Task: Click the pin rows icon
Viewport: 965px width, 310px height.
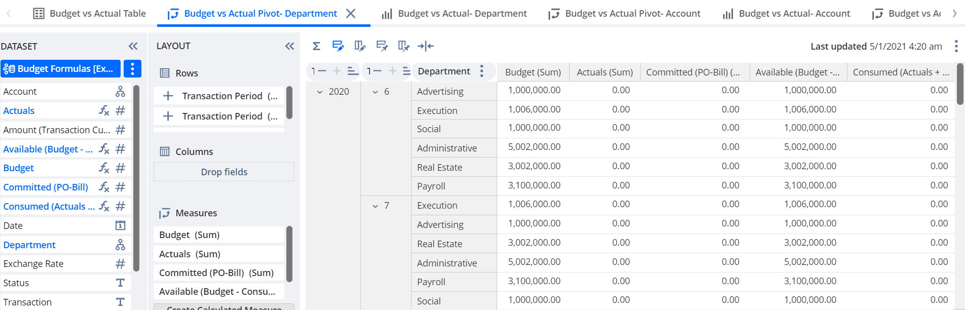Action: click(x=382, y=46)
